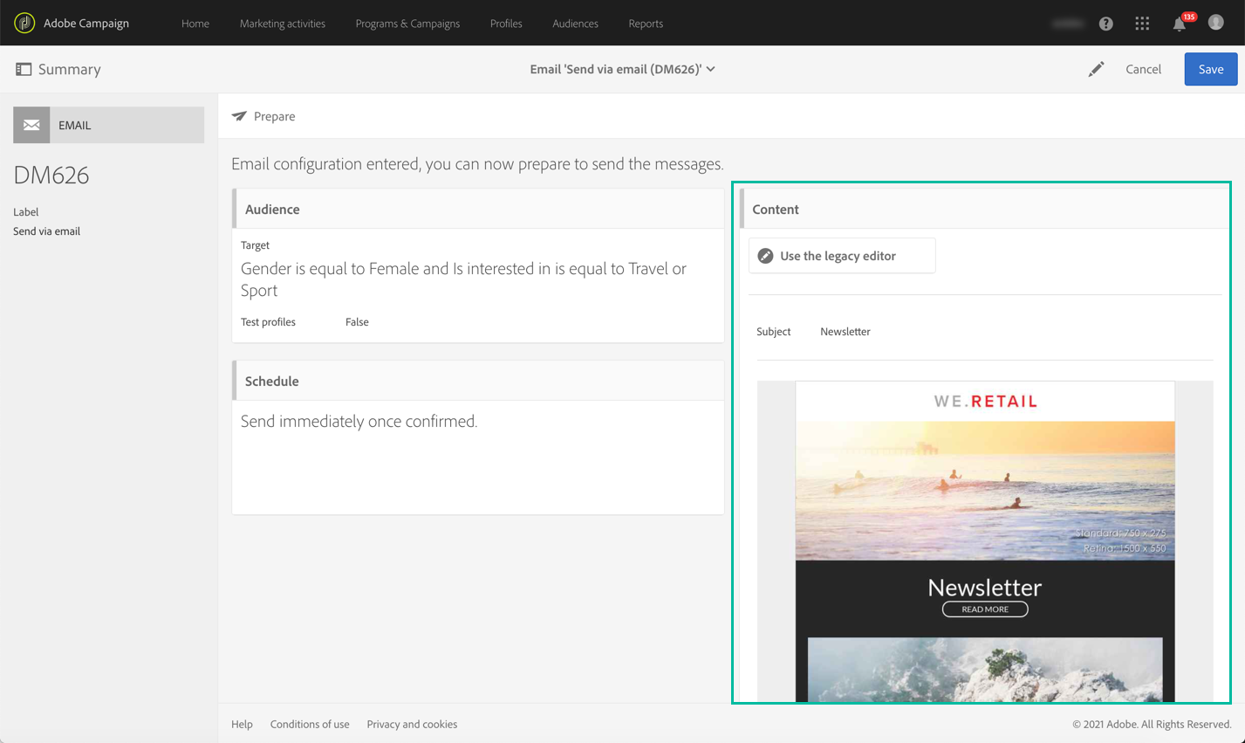Viewport: 1245px width, 743px height.
Task: Open the Content block header
Action: tap(984, 210)
